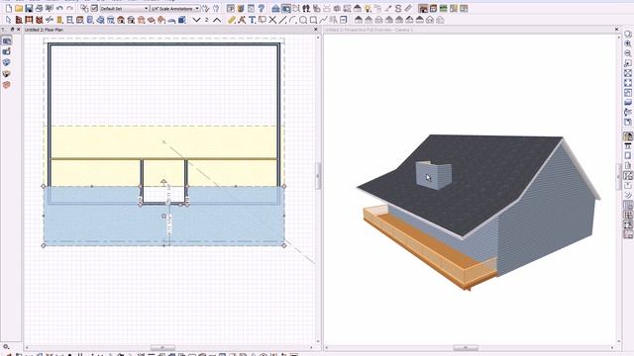634x356 pixels.
Task: Undo the last action
Action: (59, 9)
